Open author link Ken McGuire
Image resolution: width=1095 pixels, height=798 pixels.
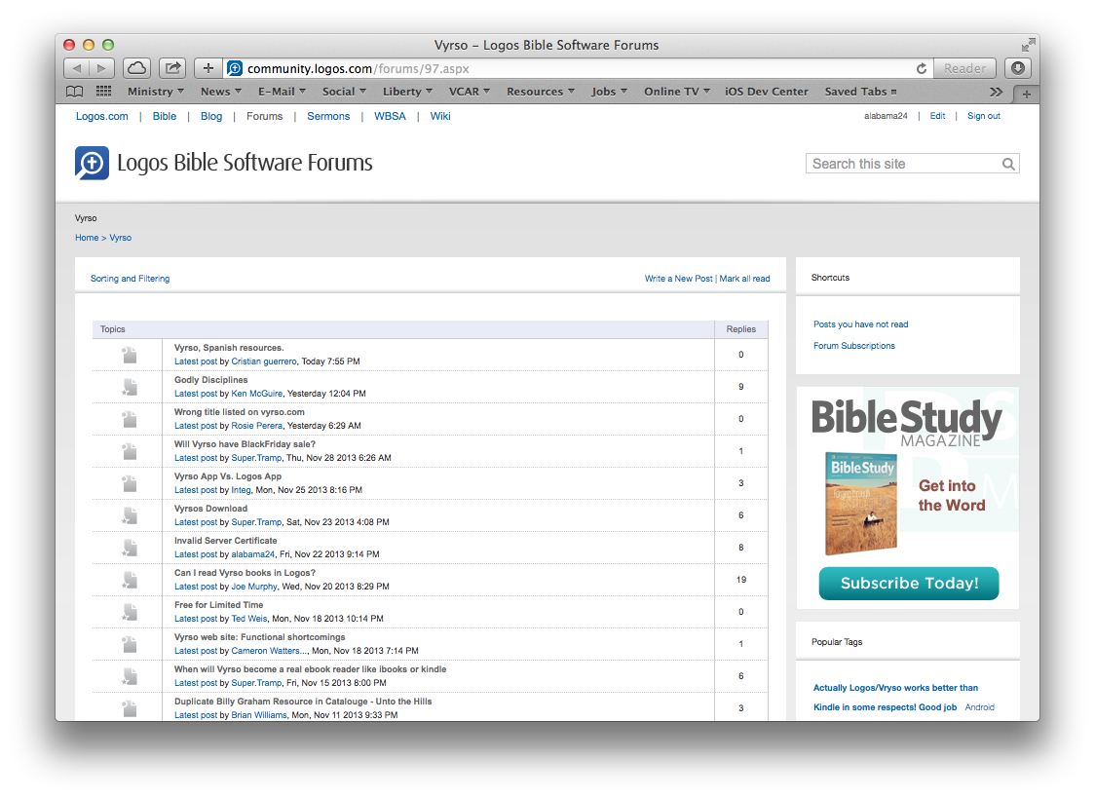tap(257, 393)
